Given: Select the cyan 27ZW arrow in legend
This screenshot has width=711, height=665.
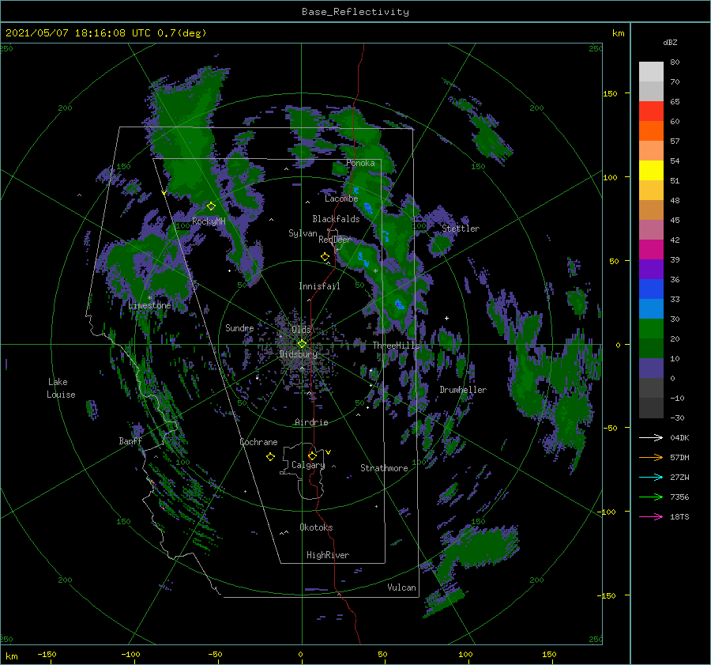Looking at the screenshot, I should [x=651, y=477].
